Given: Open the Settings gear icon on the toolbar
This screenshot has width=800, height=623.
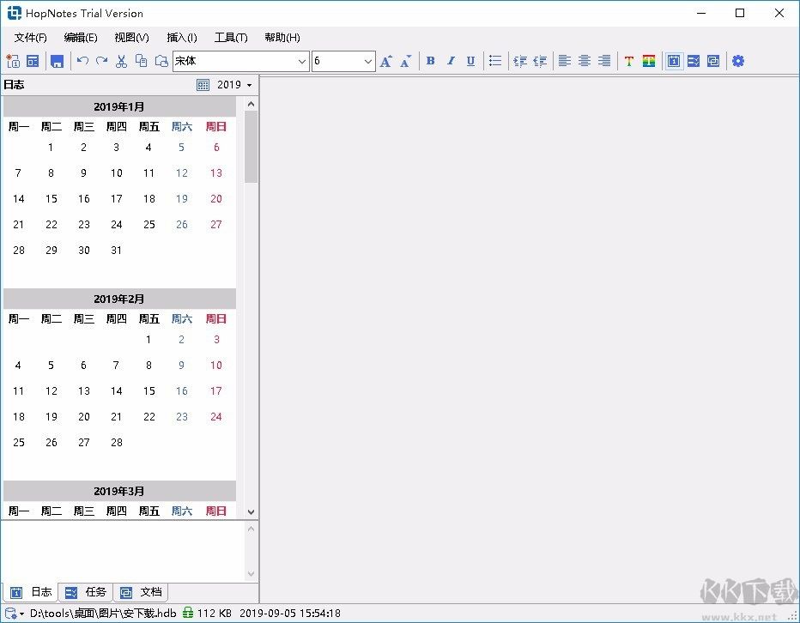Looking at the screenshot, I should click(x=738, y=60).
